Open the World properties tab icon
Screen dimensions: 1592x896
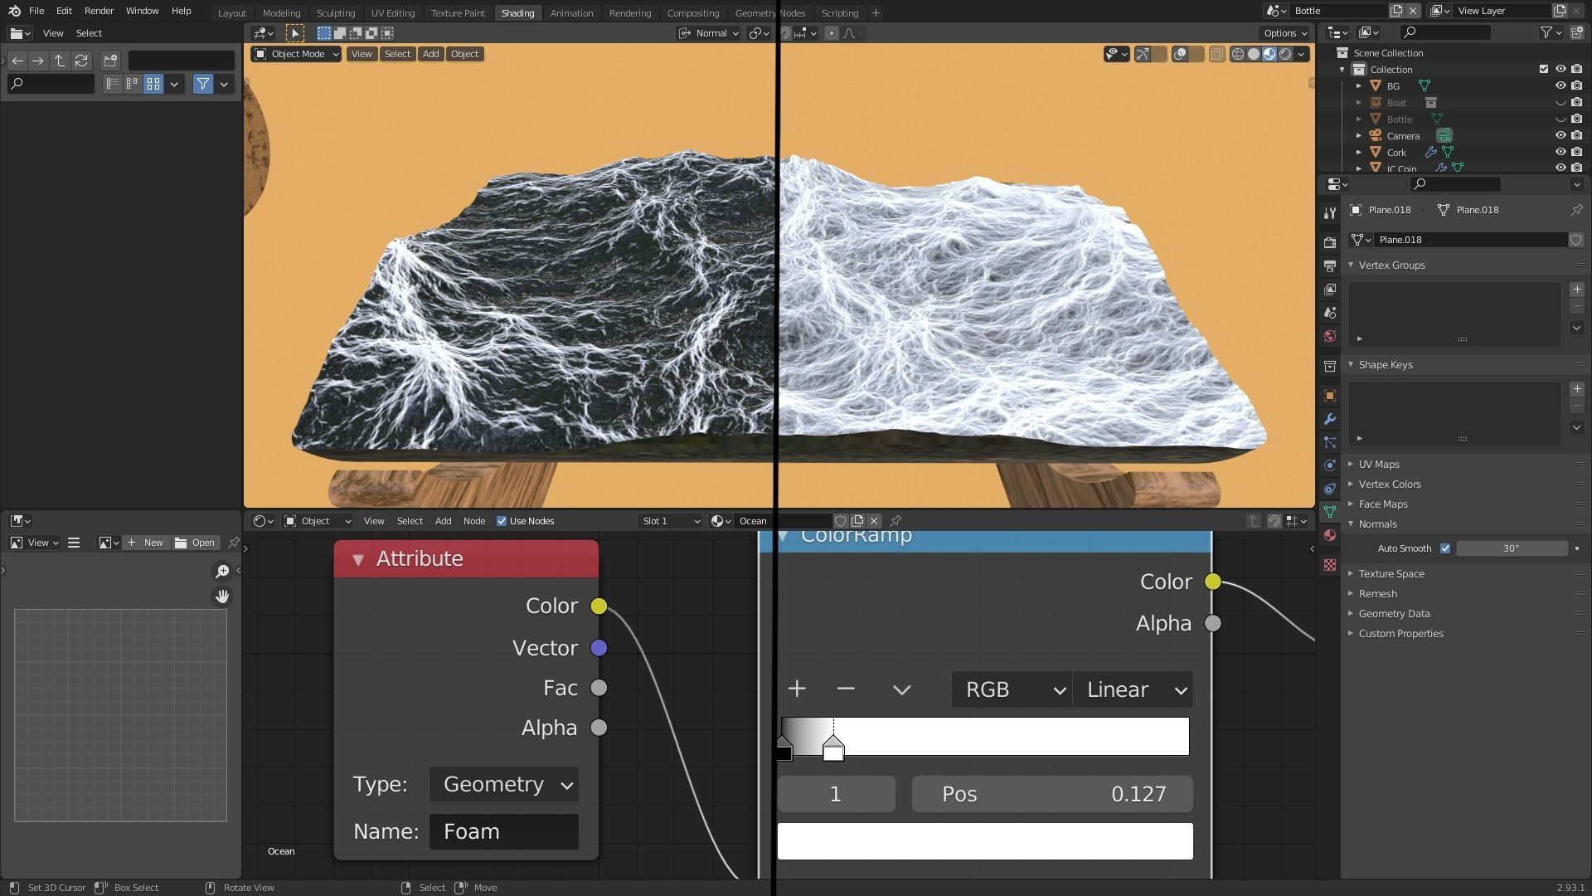coord(1330,336)
